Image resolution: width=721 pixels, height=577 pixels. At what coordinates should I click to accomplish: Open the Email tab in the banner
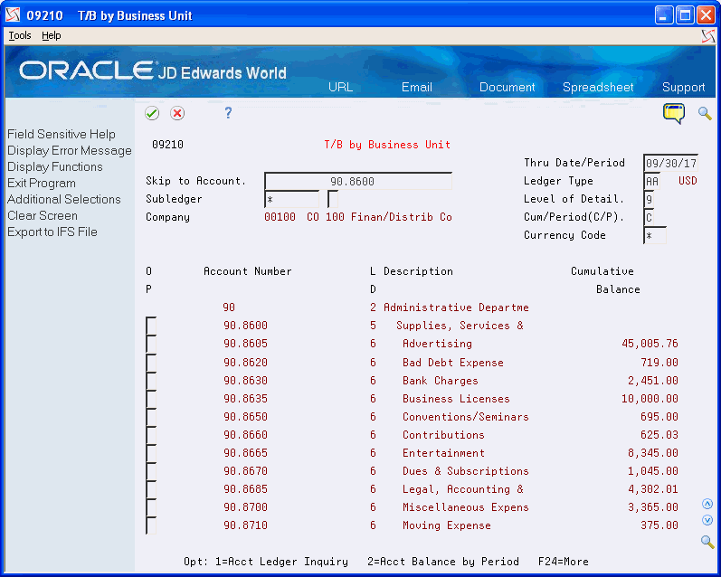coord(417,87)
